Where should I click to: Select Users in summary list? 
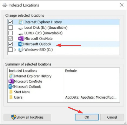pos(18,97)
